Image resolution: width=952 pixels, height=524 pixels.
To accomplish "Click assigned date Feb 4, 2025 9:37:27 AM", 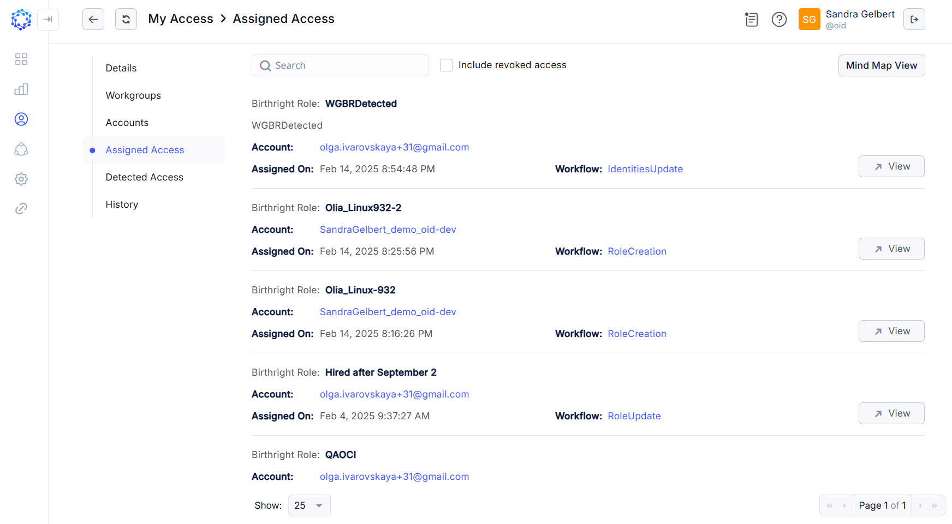I will (374, 416).
